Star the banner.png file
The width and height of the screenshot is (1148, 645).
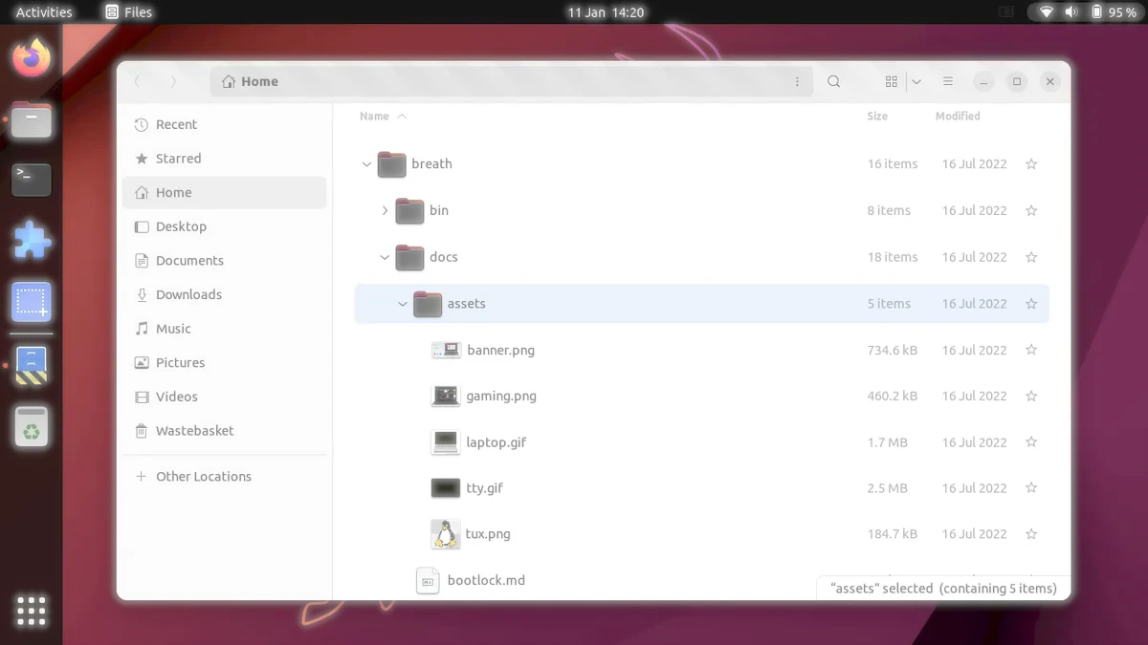[1031, 351]
